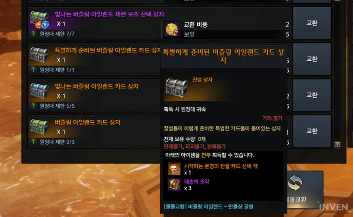
Task: Click the question mark beside 원정대 제한 1/1
Action: point(33,70)
